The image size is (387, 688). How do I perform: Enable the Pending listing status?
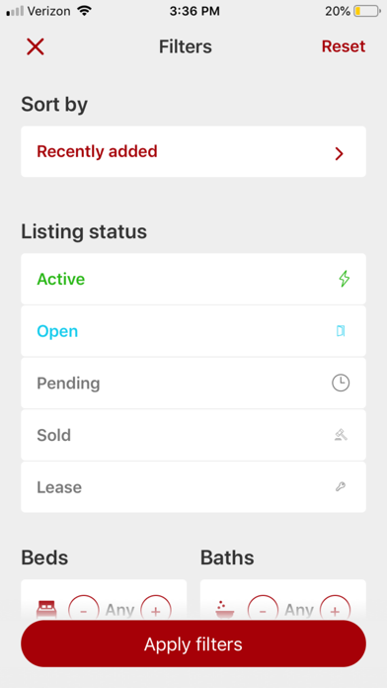point(193,384)
